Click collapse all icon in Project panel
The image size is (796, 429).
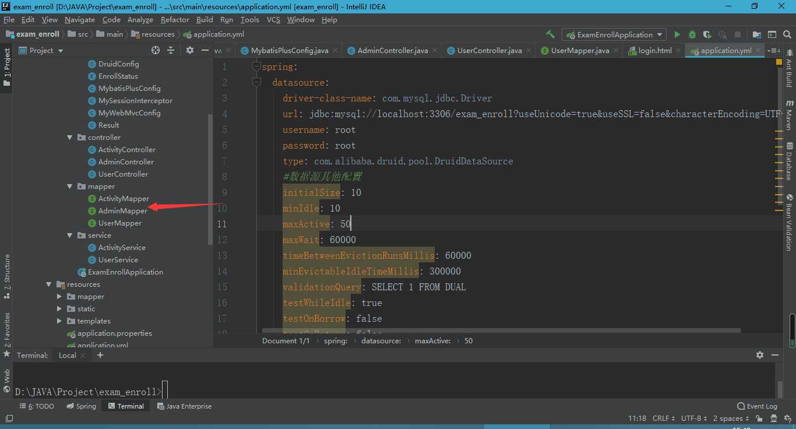click(171, 50)
